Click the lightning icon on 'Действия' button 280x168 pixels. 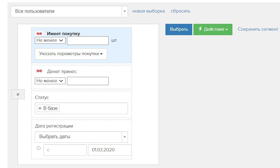[200, 29]
